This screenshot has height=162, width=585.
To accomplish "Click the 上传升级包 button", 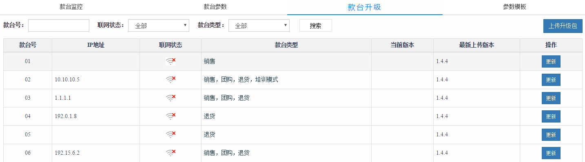I will [x=563, y=26].
